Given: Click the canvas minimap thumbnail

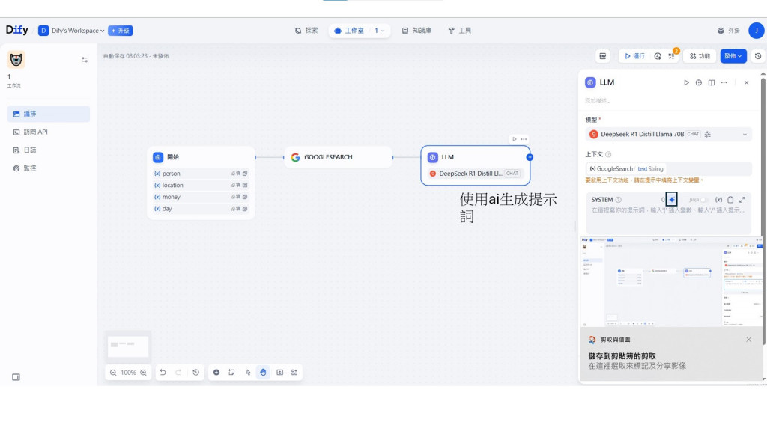Looking at the screenshot, I should tap(128, 346).
